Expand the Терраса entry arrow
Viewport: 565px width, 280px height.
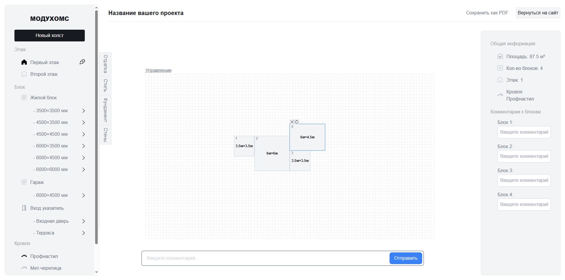click(83, 233)
